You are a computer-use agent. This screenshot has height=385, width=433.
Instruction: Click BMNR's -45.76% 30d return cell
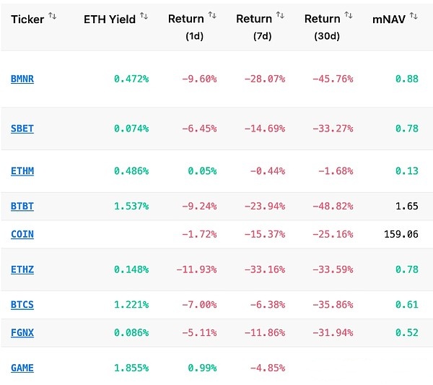point(333,79)
